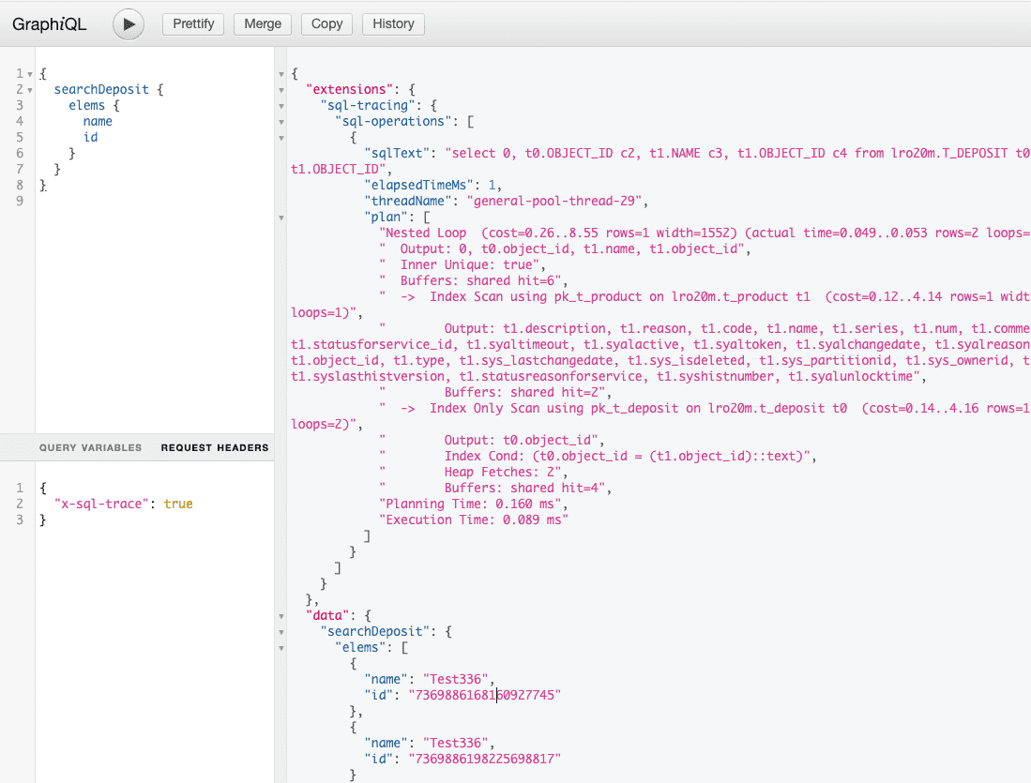1031x783 pixels.
Task: Collapse the searchDeposit block in query editor
Action: pyautogui.click(x=30, y=90)
